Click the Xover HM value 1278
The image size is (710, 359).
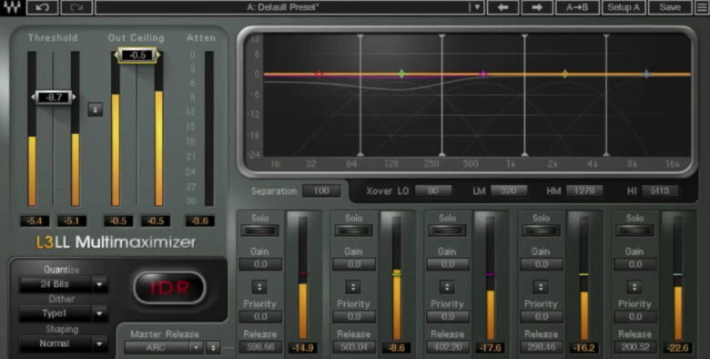(x=584, y=190)
